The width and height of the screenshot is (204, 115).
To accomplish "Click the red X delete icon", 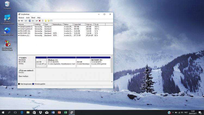I will point(39,21).
